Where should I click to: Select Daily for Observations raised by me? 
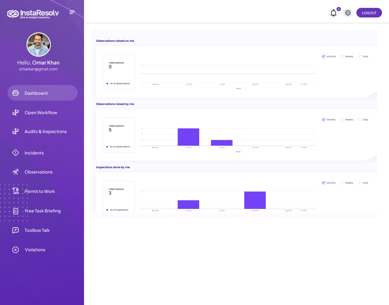[x=360, y=120]
